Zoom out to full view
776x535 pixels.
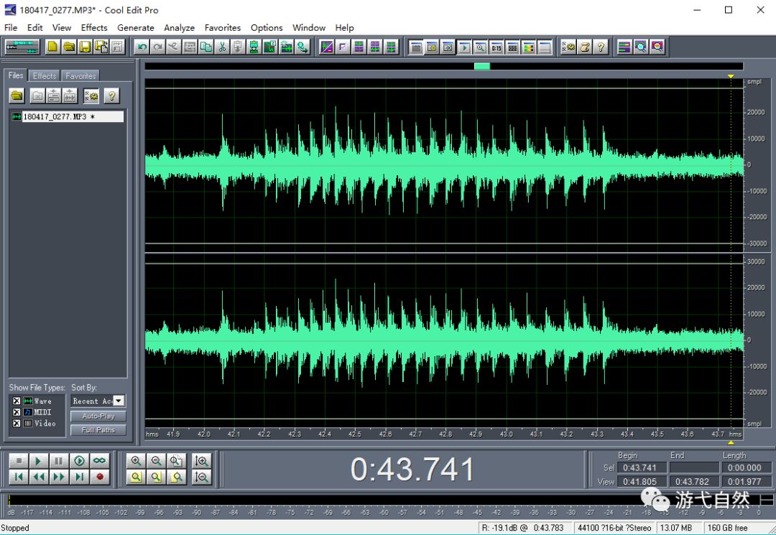click(x=177, y=461)
